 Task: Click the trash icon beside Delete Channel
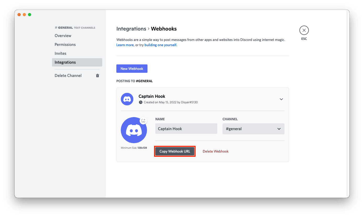97,75
